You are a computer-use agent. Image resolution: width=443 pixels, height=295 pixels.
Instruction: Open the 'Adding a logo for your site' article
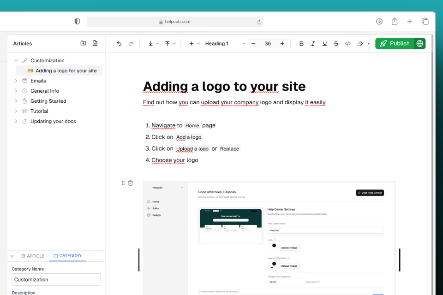tap(66, 71)
